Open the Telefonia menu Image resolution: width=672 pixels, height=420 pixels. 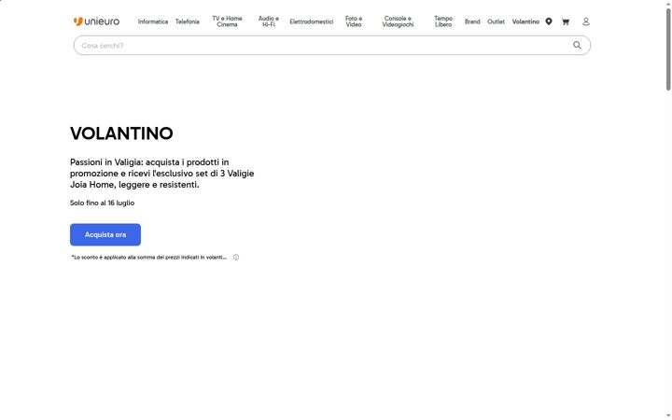[x=188, y=21]
